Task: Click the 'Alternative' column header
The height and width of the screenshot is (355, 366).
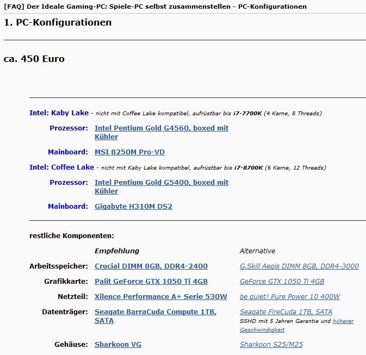Action: (257, 251)
